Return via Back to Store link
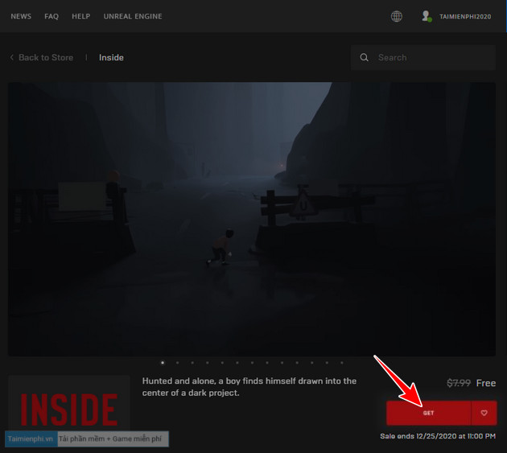Viewport: 507px width, 453px height. point(46,57)
